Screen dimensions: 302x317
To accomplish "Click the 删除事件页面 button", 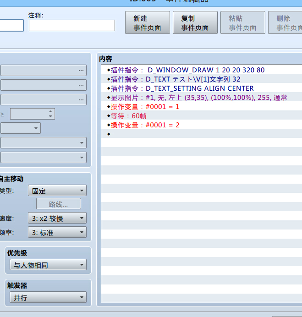I will pos(285,22).
